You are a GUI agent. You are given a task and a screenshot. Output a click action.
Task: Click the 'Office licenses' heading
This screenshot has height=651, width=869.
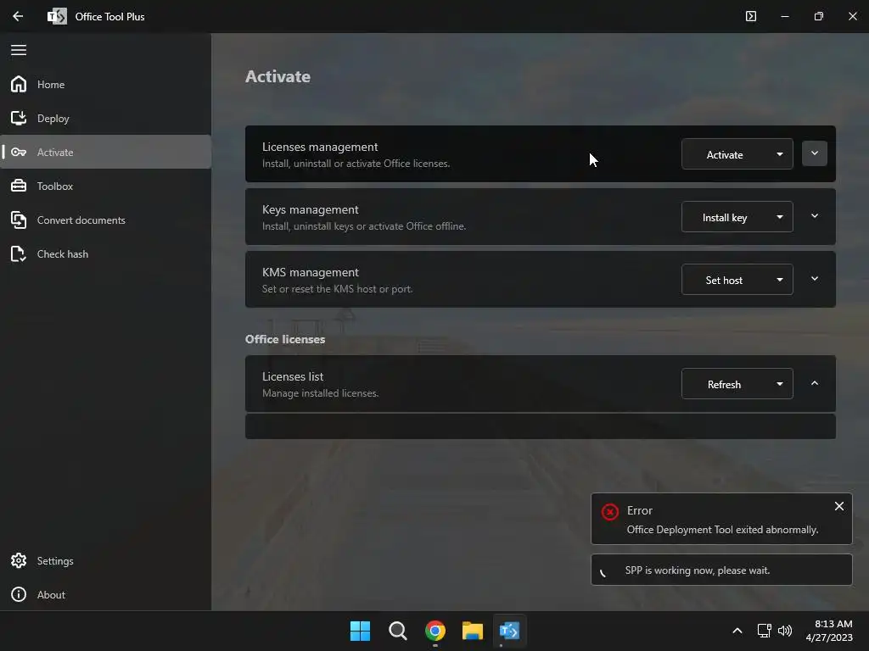pyautogui.click(x=285, y=339)
